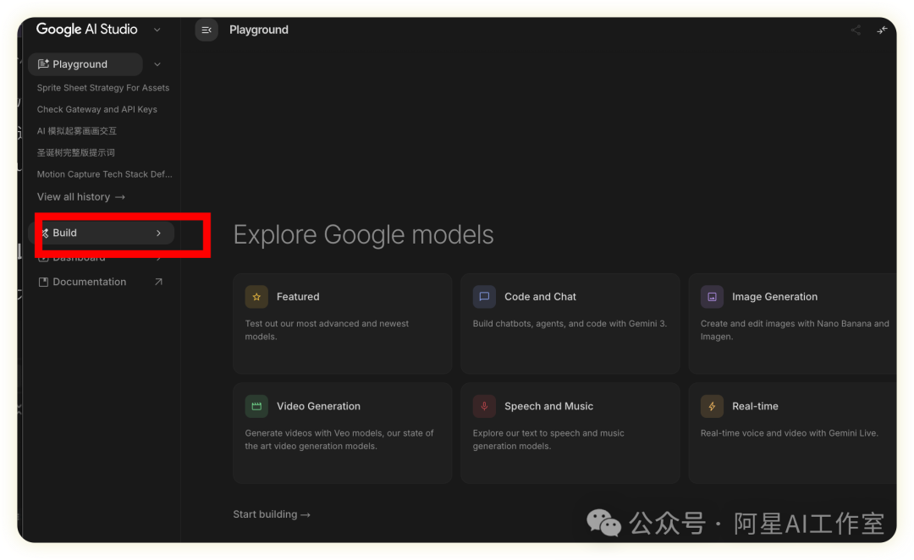Click the Speech and Music microphone icon
Screen dimensions: 914x560
point(484,406)
